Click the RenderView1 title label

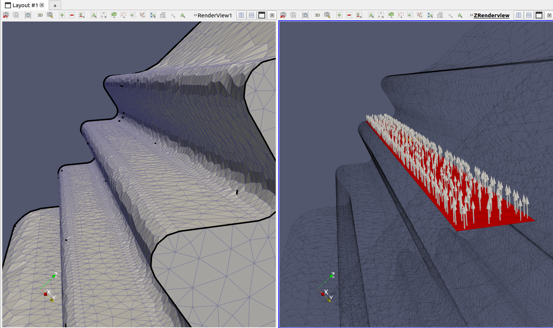[215, 15]
